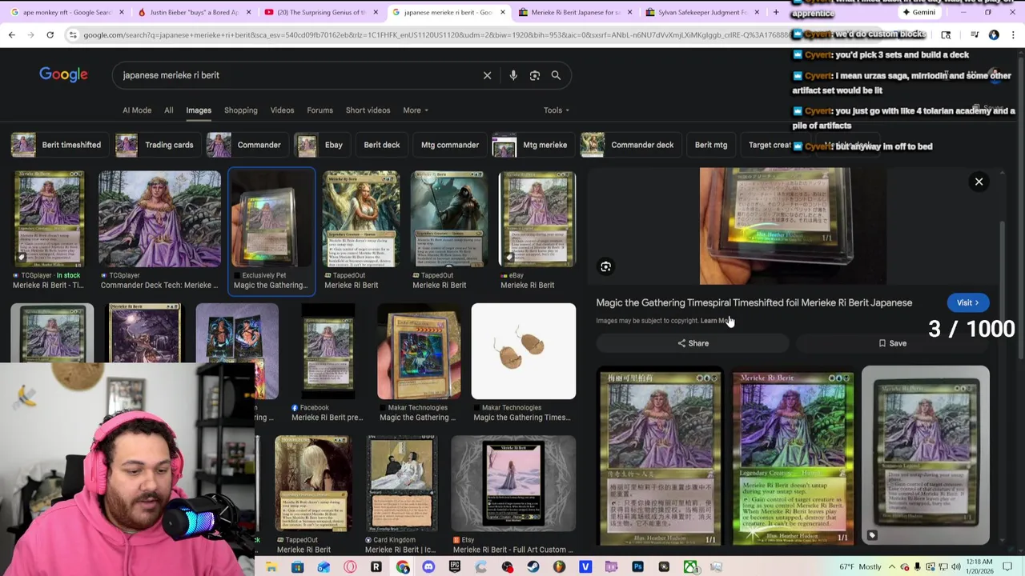Image resolution: width=1025 pixels, height=576 pixels.
Task: Apply the Berit mtg filter chip
Action: point(711,145)
